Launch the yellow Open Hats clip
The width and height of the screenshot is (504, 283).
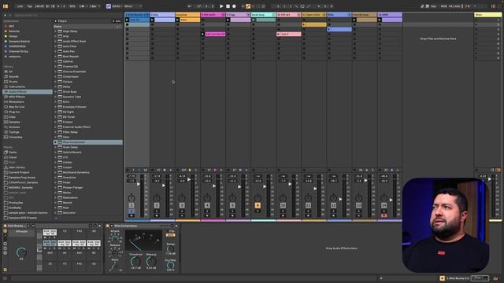(304, 24)
